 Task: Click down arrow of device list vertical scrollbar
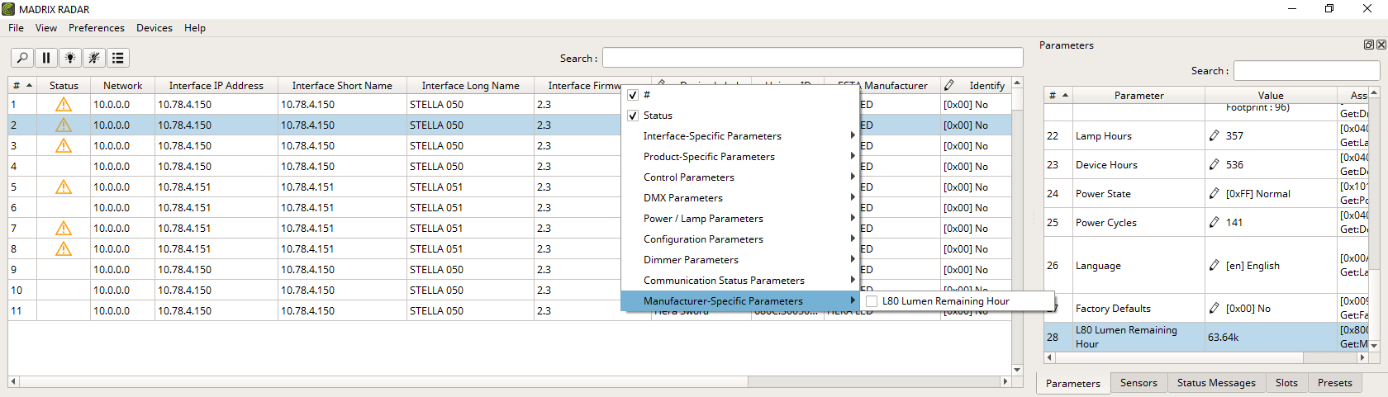(x=1017, y=370)
